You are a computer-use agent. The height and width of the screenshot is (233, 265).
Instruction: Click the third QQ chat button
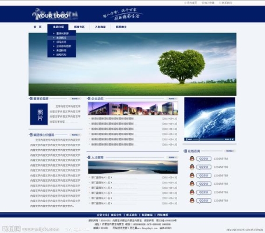tap(204, 175)
